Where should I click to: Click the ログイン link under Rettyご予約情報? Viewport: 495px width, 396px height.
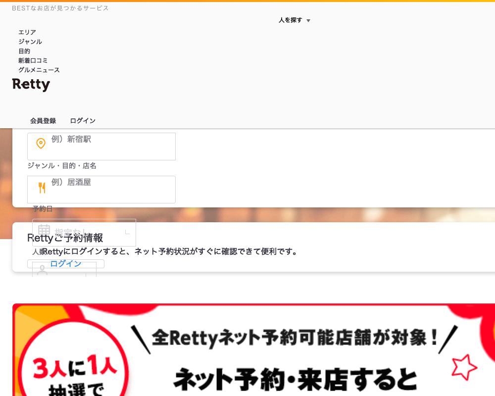65,263
